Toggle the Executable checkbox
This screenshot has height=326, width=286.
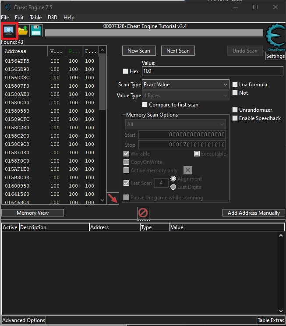(197, 154)
